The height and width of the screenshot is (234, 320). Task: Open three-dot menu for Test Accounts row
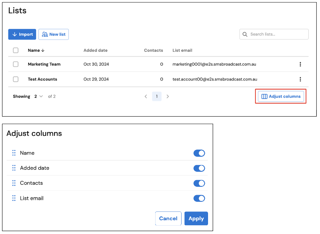pos(300,79)
